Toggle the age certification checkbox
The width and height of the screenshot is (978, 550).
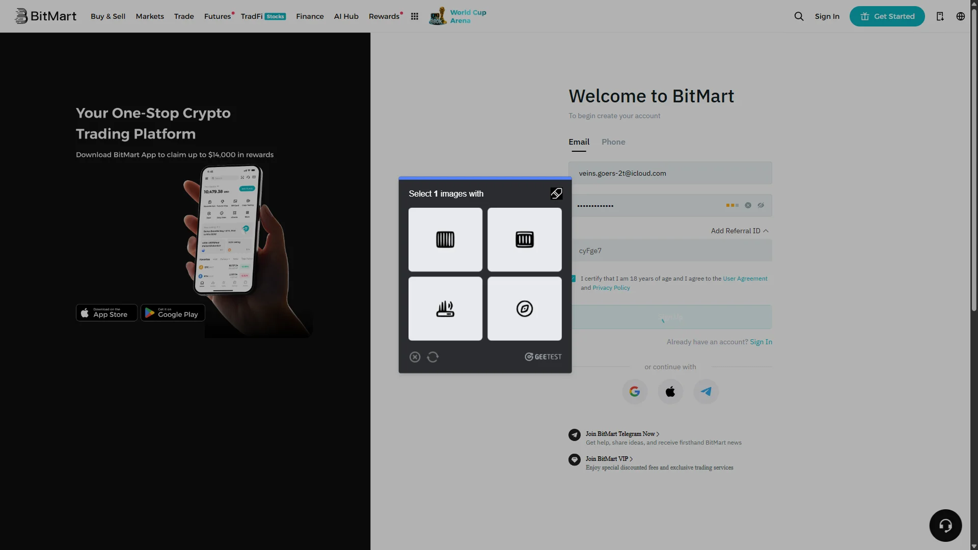pyautogui.click(x=574, y=279)
